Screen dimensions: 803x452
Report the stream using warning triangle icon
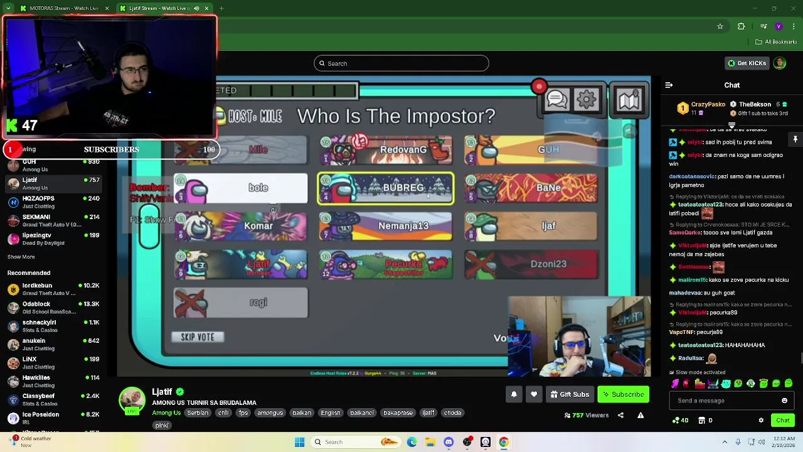[x=641, y=415]
